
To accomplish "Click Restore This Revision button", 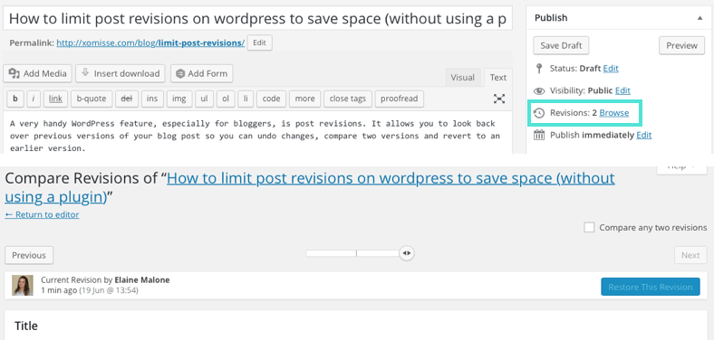I will (651, 287).
